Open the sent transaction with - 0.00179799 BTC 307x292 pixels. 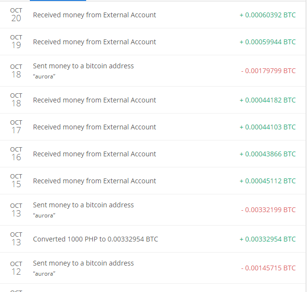tap(83, 66)
